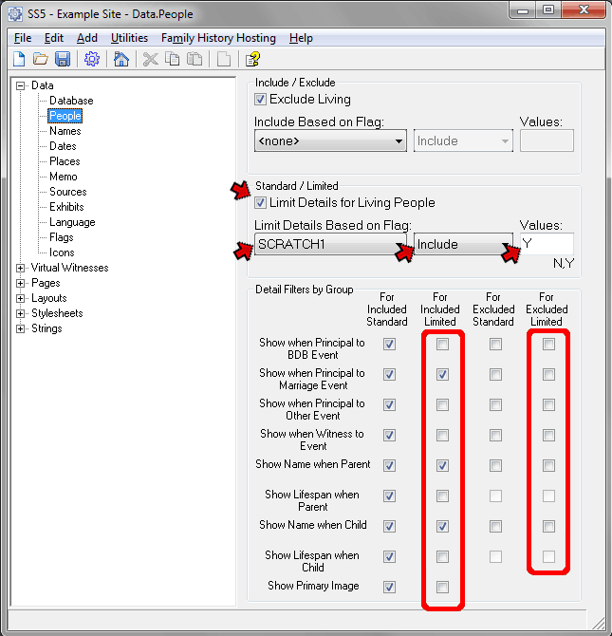Image resolution: width=612 pixels, height=636 pixels.
Task: Select Exhibits in the Data tree
Action: pos(66,207)
